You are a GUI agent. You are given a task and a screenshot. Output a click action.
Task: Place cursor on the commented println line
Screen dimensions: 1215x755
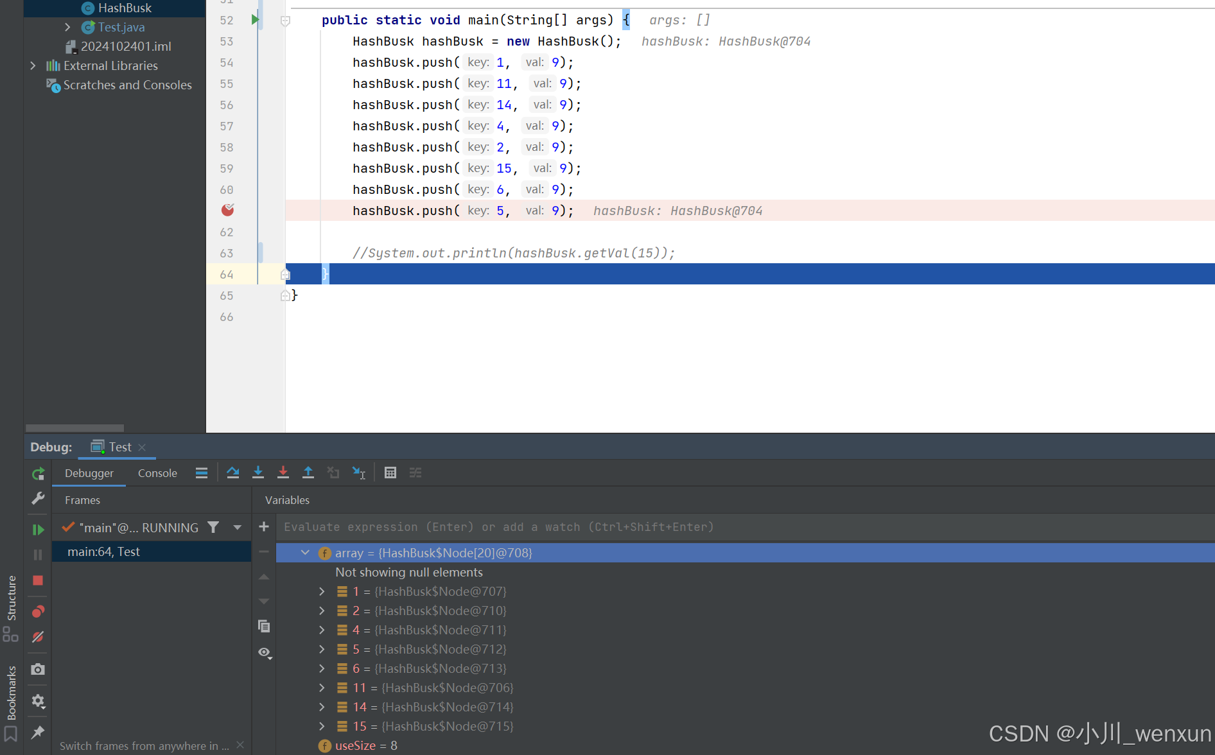tap(514, 253)
